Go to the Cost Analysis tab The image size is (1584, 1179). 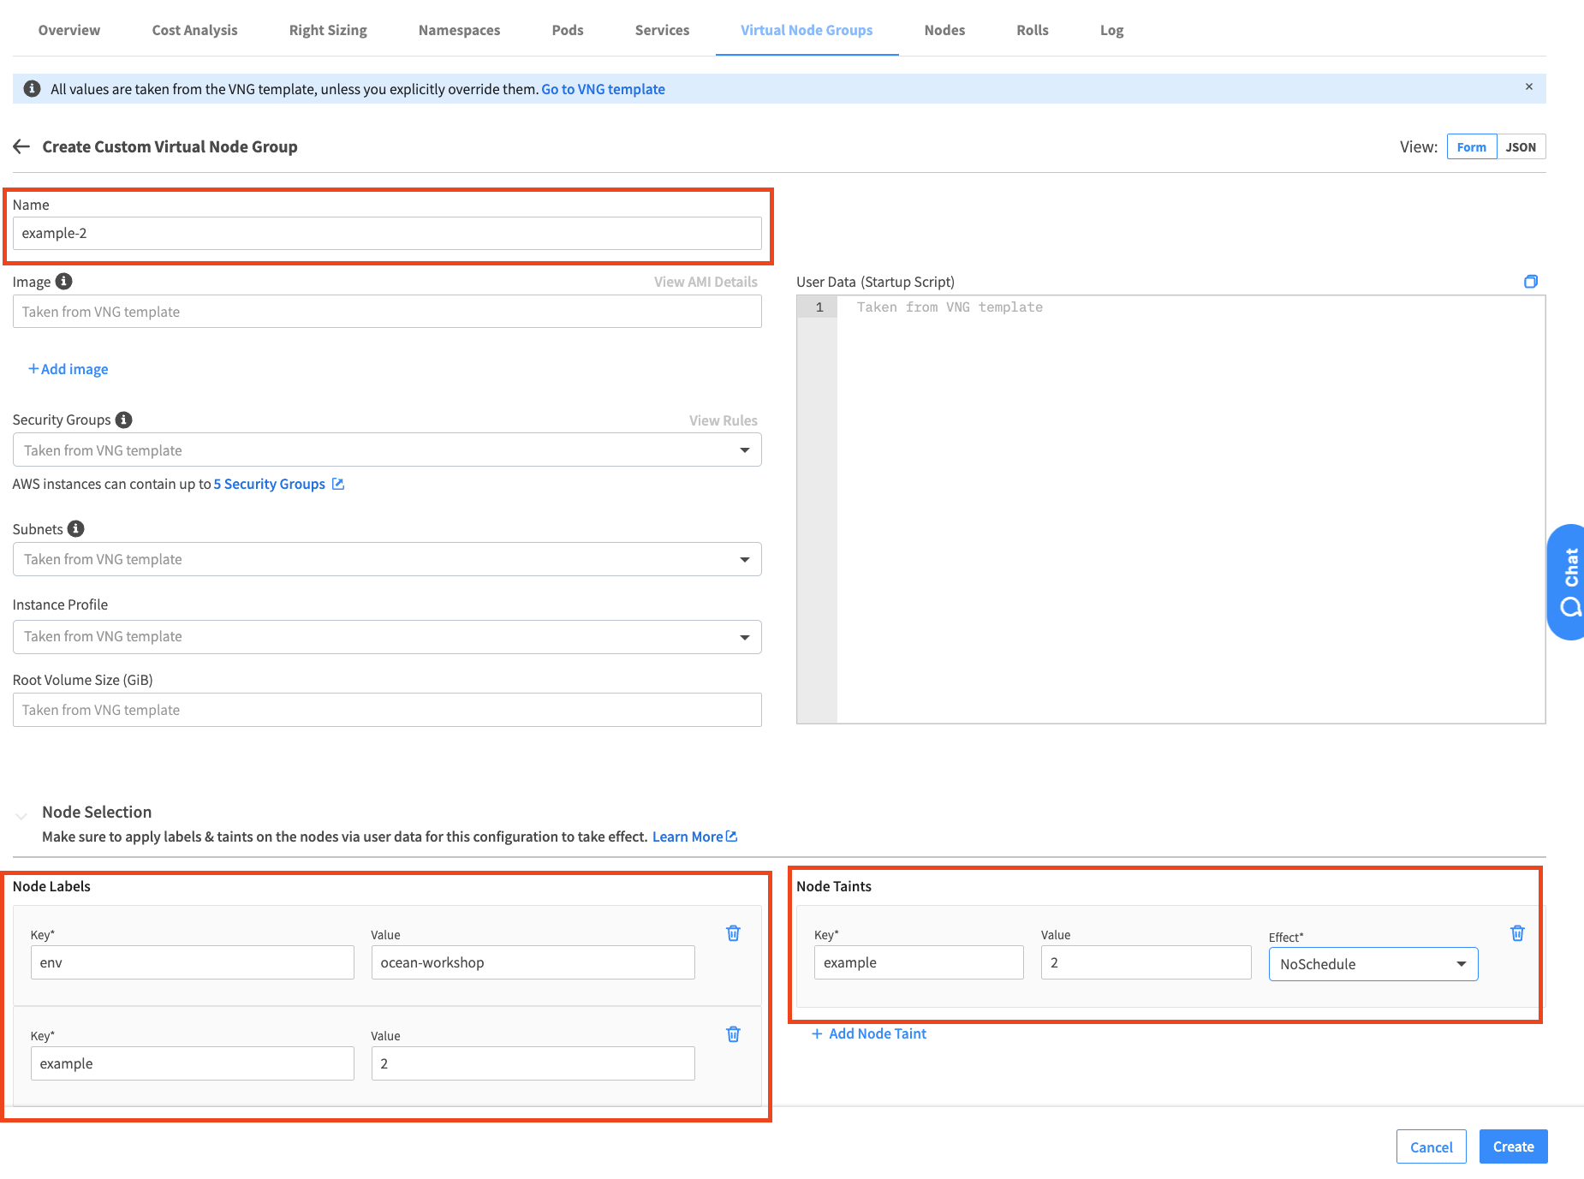point(194,31)
